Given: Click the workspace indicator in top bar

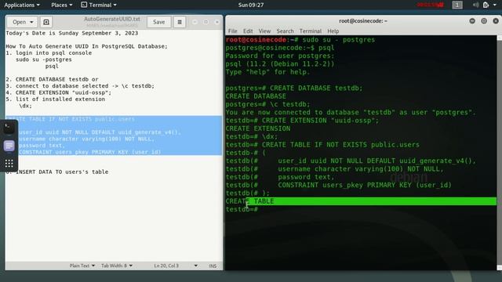Looking at the screenshot, I should [457, 5].
